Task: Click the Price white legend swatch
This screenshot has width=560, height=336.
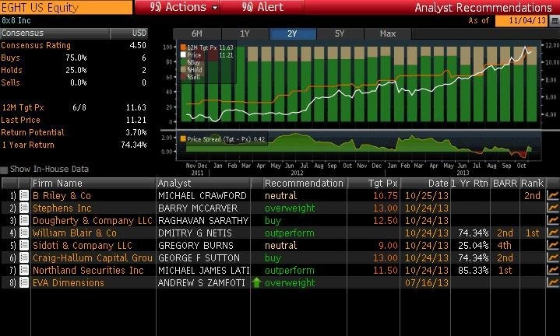Action: click(183, 55)
